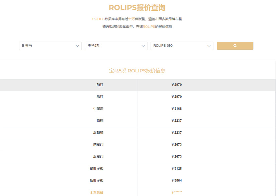The height and width of the screenshot is (196, 276).
Task: Select the 引擎盖 row label
Action: tap(98, 109)
